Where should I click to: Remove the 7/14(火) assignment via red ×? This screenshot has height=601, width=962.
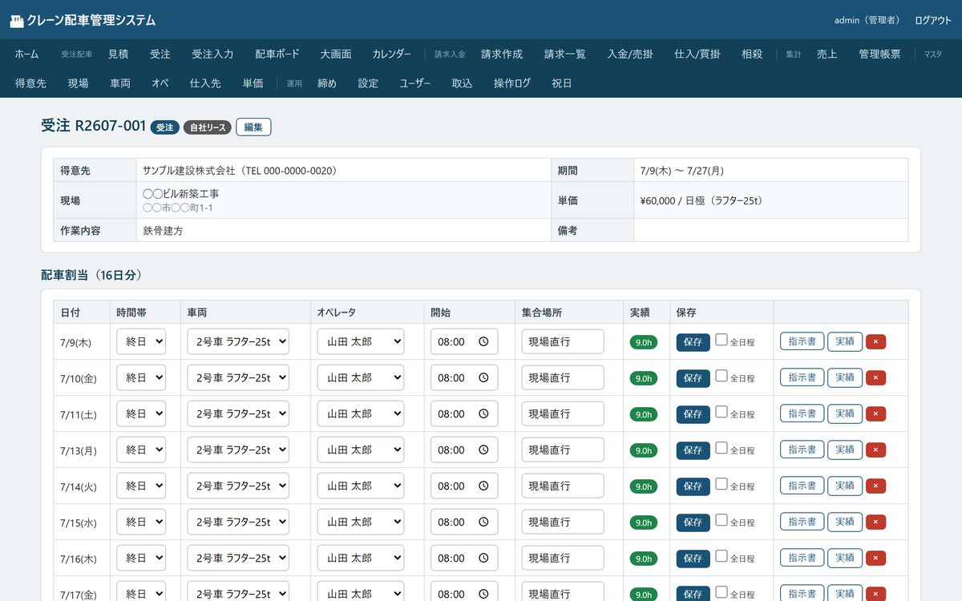(x=875, y=486)
